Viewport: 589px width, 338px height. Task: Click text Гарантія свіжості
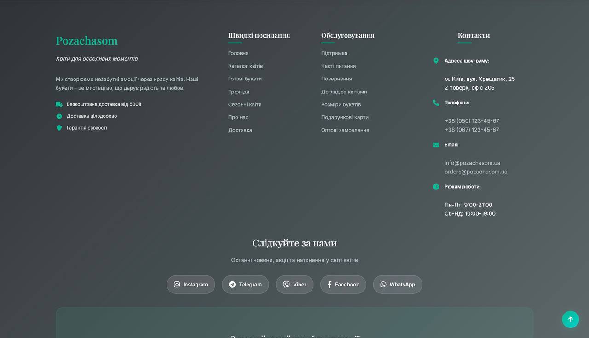[x=87, y=128]
